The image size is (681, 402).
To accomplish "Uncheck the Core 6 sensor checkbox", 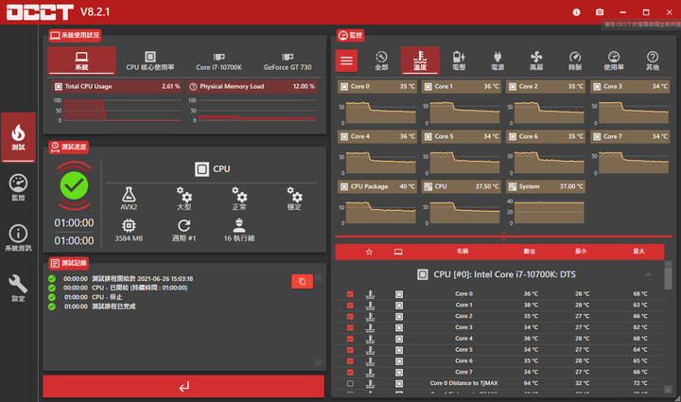I will [350, 361].
